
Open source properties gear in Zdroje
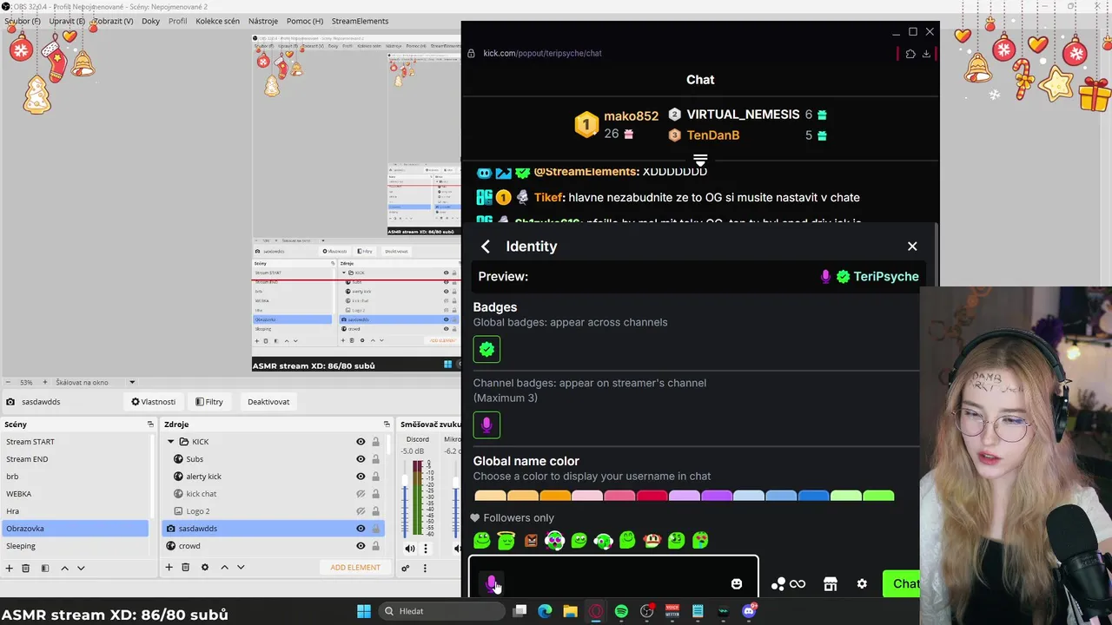(x=205, y=568)
